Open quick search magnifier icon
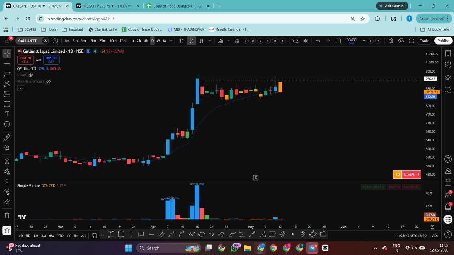Screen dimensions: 454x255 pos(391,41)
